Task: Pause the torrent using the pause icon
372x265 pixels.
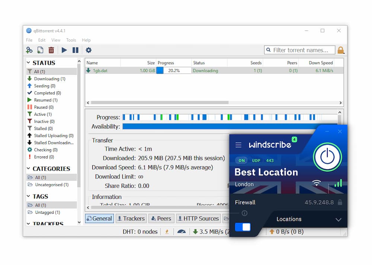Action: (x=76, y=50)
